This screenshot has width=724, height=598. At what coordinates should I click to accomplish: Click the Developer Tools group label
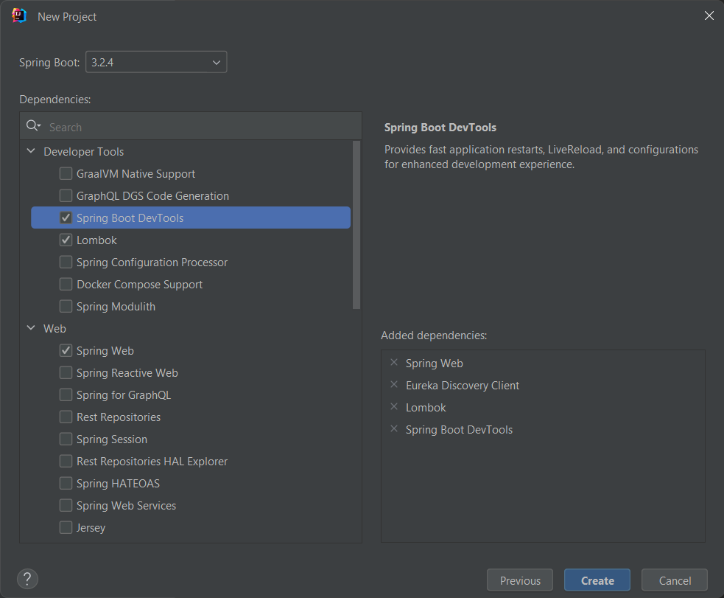(83, 152)
